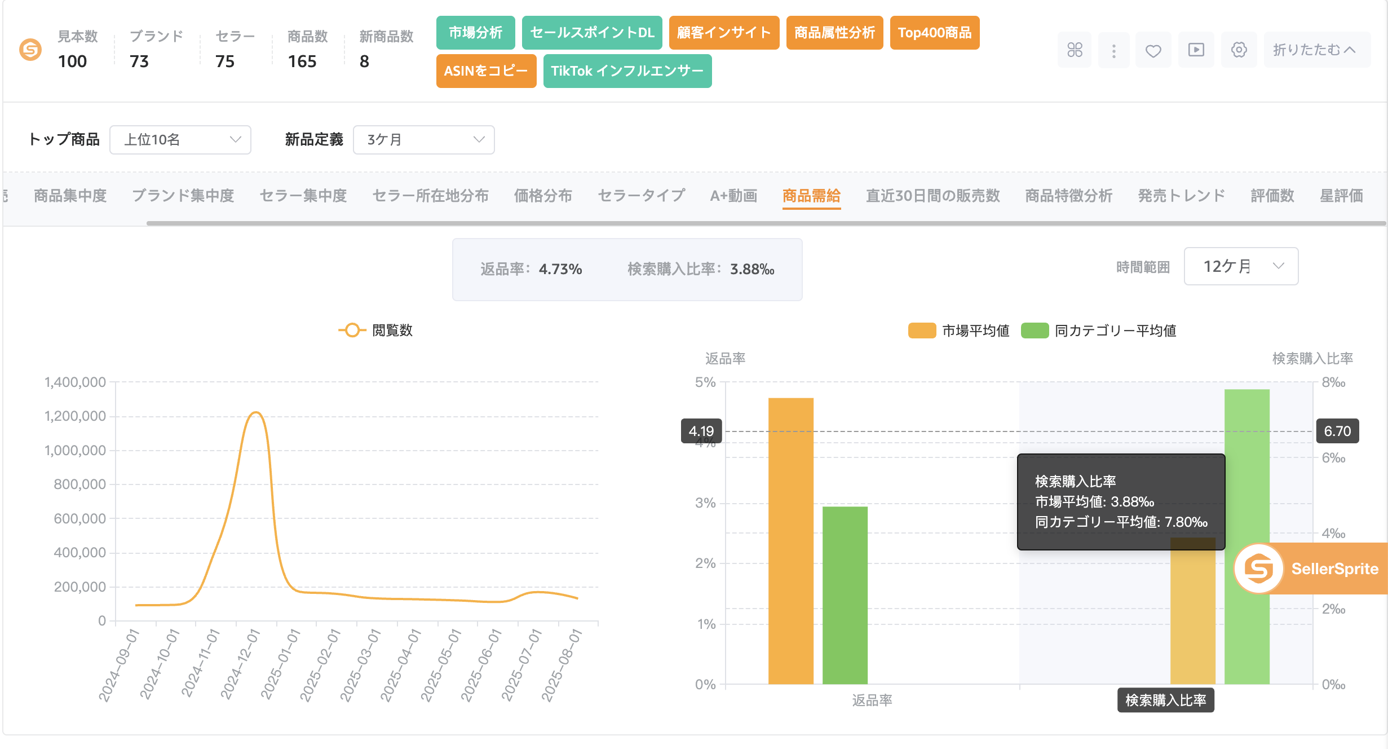1388x749 pixels.
Task: Click the heart favorite icon
Action: (1153, 51)
